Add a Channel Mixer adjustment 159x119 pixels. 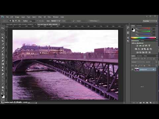(x=148, y=49)
